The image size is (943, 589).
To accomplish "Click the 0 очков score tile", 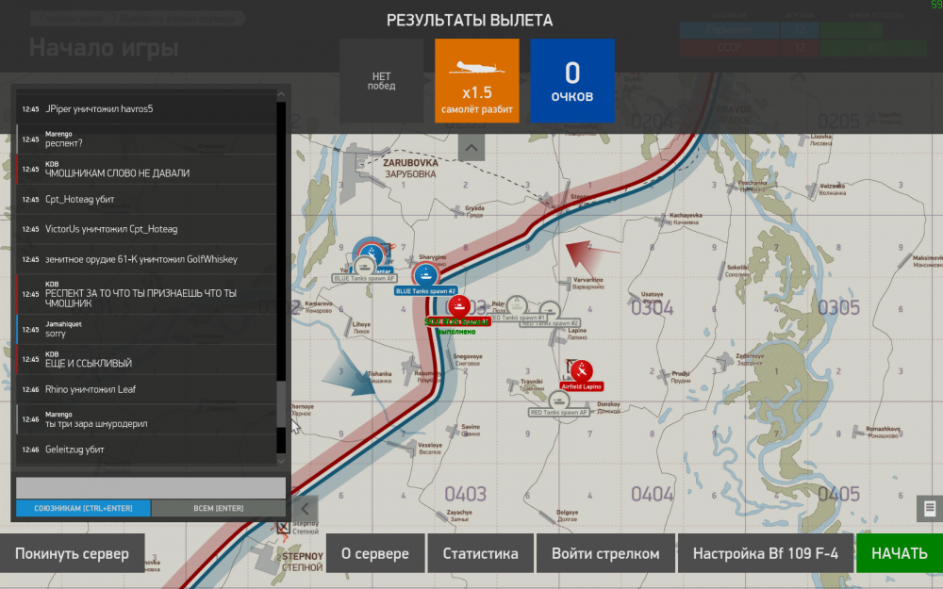I will coord(572,81).
